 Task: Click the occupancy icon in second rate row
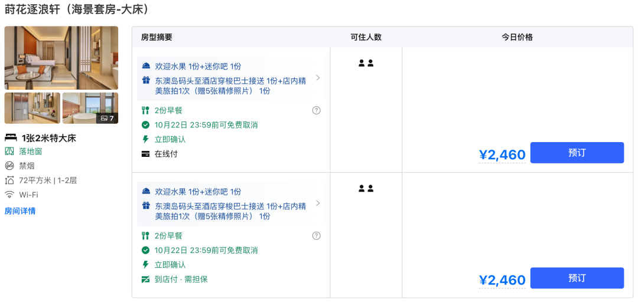coord(366,189)
